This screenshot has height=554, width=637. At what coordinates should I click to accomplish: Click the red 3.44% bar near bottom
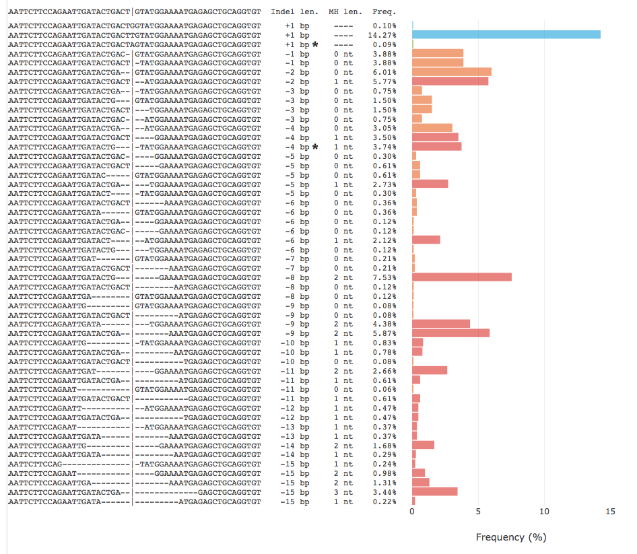[x=434, y=491]
